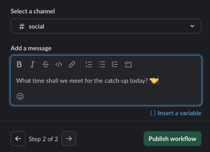Screen dimensions: 210x152
Task: Create a bulleted list
Action: [x=102, y=64]
